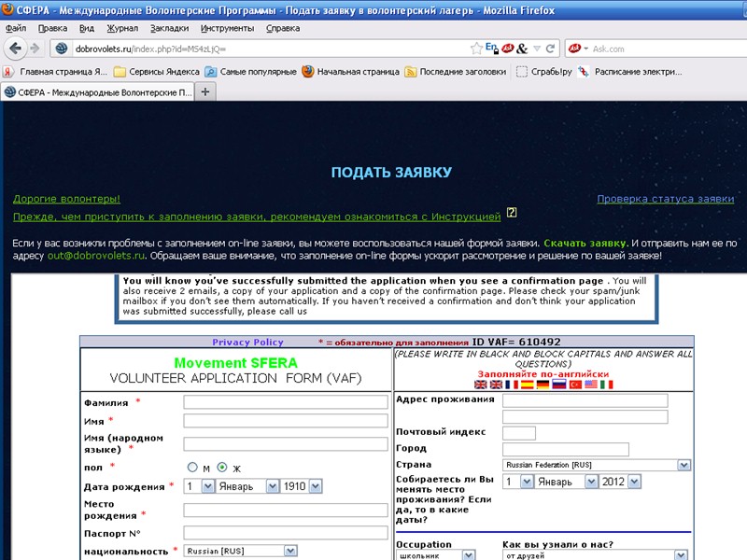Open the birth month Январь dropdown

point(247,486)
